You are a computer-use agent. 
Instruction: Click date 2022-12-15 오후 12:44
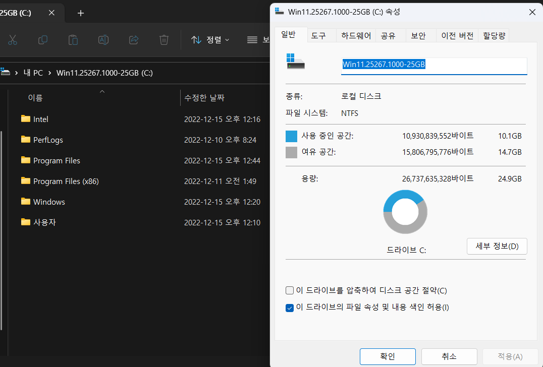(x=223, y=160)
